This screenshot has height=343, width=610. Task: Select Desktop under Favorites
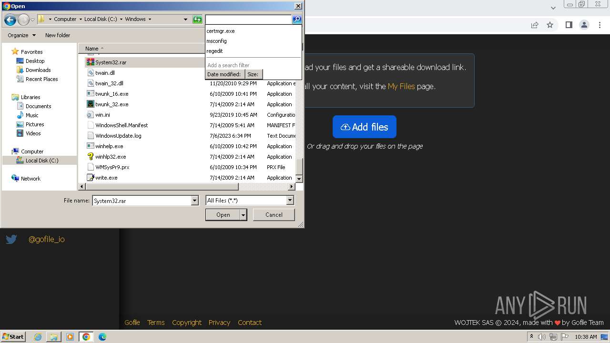[x=30, y=61]
